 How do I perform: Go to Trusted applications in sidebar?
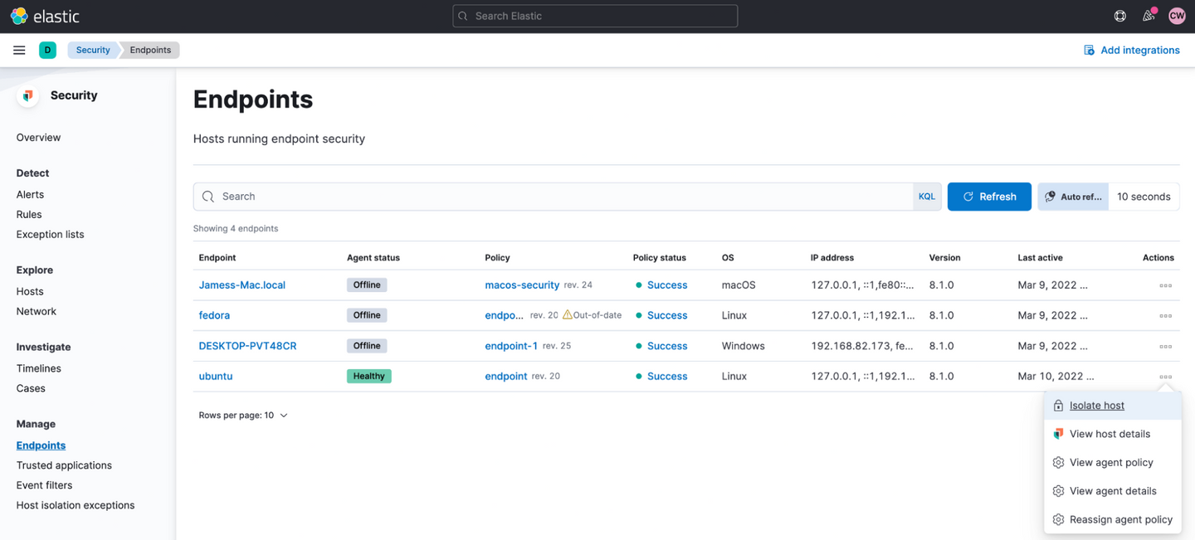tap(64, 465)
